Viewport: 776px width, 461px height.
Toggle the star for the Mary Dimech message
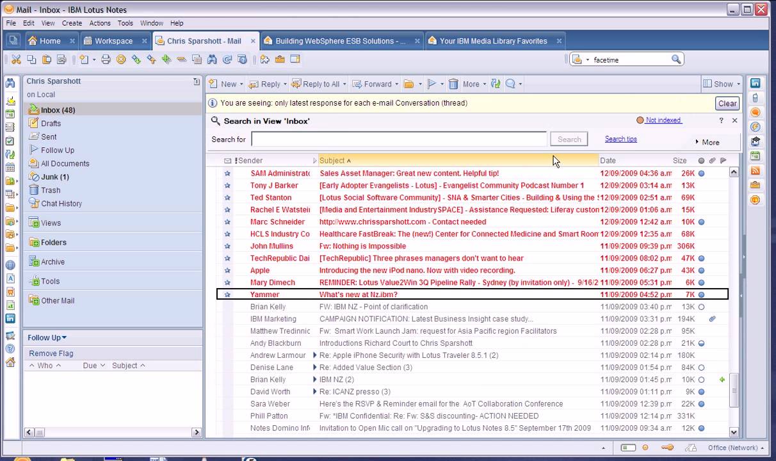tap(227, 282)
